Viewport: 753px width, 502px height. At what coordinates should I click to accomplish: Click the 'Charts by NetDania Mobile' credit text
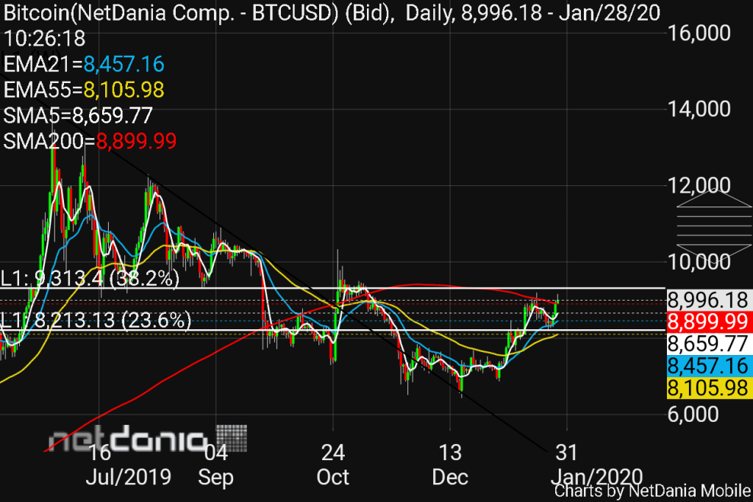(653, 491)
